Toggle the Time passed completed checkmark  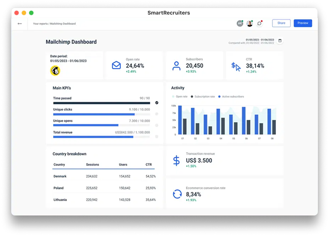(157, 103)
